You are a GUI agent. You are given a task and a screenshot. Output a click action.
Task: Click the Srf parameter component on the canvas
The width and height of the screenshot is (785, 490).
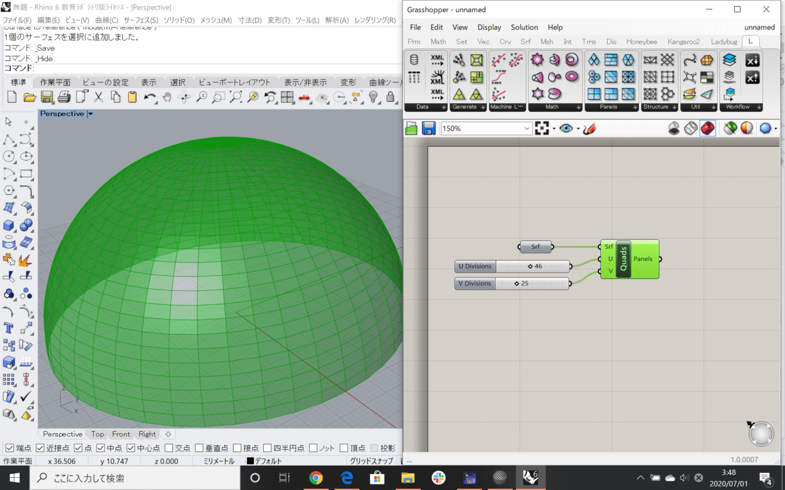535,247
